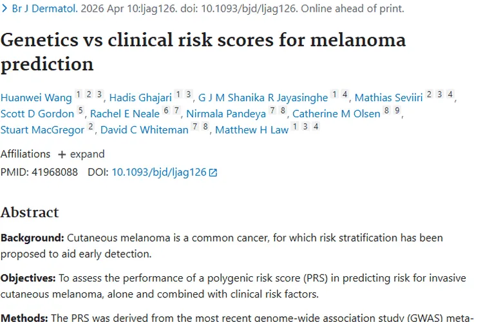Open the DOI 10.1093/bjd/ljag126 link
483x322 pixels.
coord(159,172)
